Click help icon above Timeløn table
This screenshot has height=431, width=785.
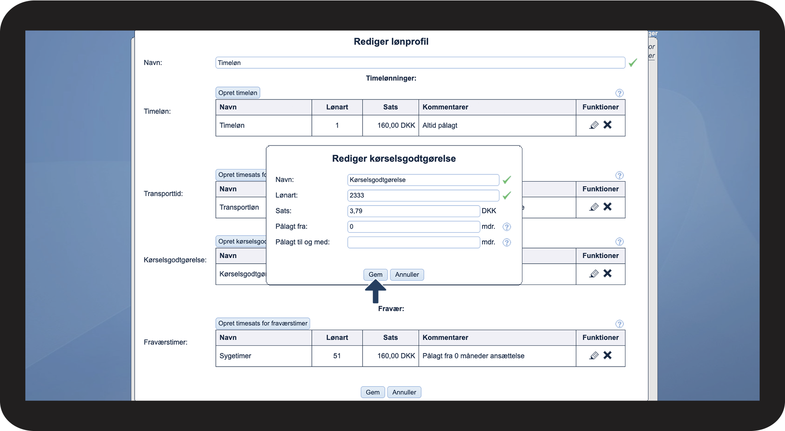click(619, 93)
